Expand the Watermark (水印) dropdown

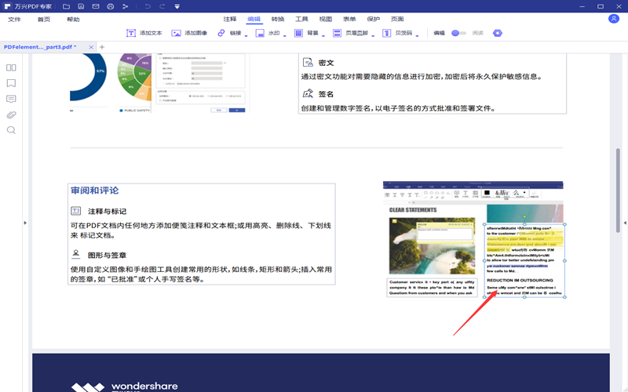pyautogui.click(x=286, y=35)
